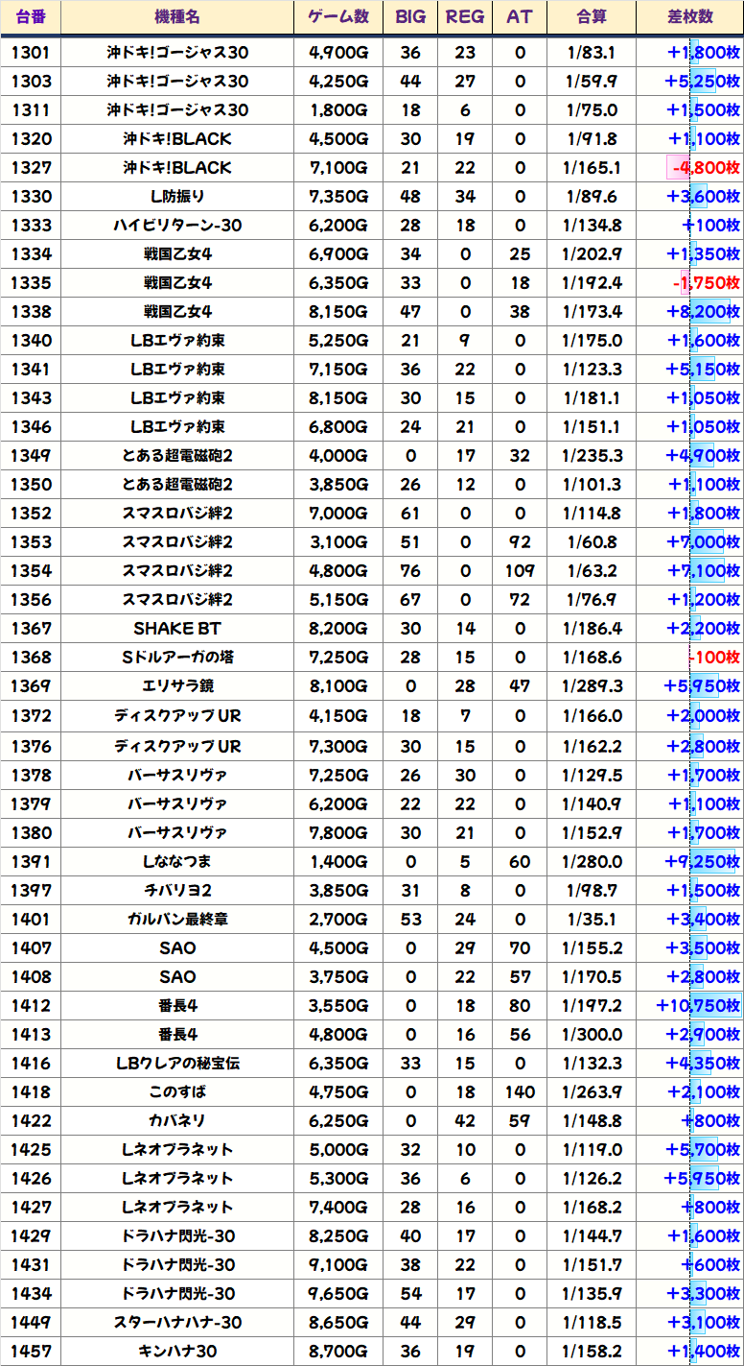
Task: Click the 合算 column header
Action: coord(592,17)
